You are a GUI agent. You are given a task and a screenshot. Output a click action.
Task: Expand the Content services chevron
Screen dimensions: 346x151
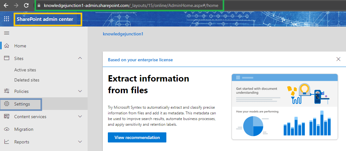pyautogui.click(x=80, y=116)
